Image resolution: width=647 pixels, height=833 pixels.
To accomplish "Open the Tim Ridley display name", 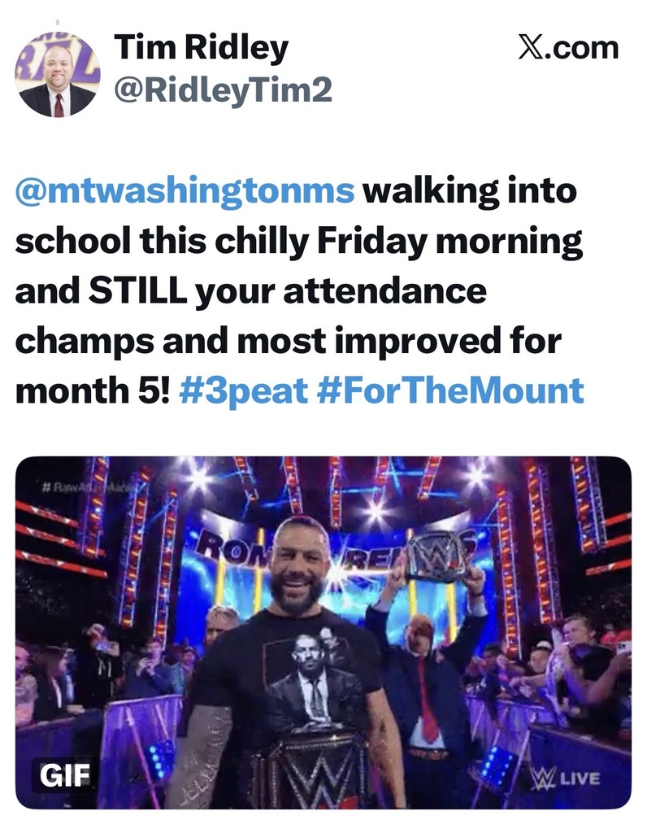I will [x=201, y=50].
